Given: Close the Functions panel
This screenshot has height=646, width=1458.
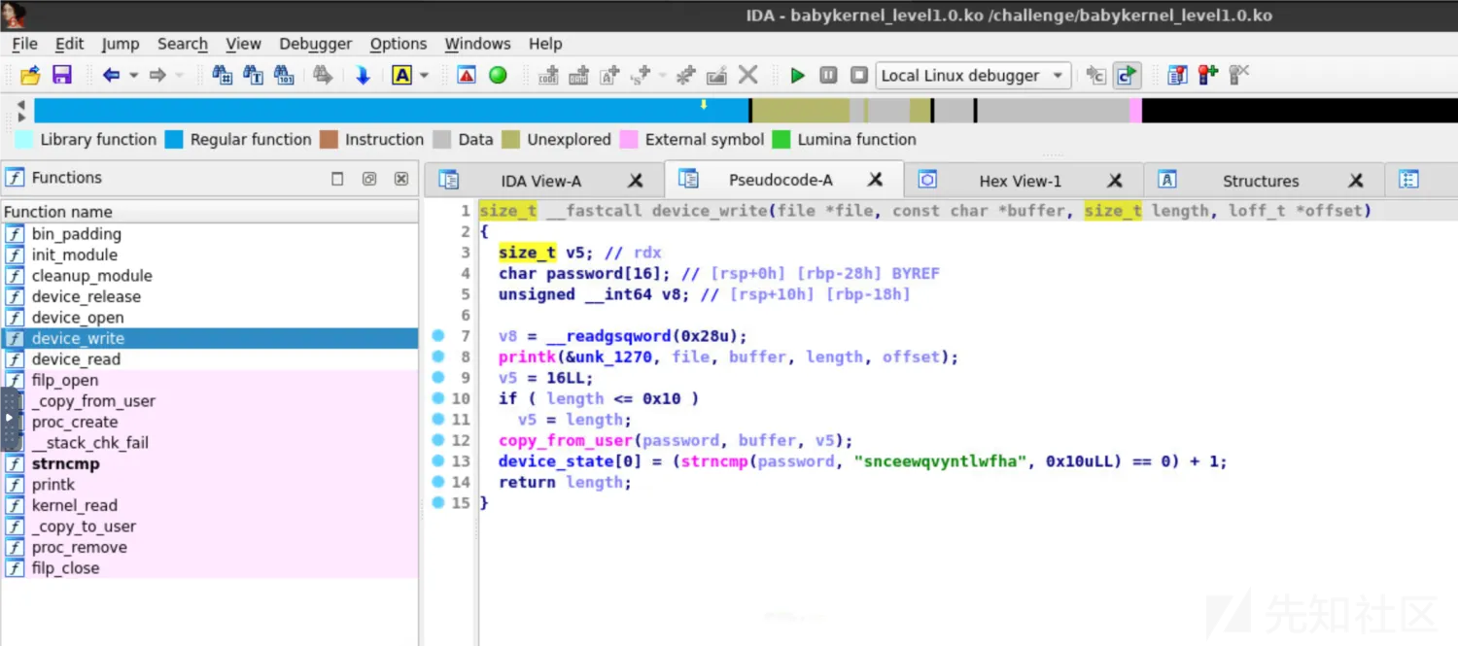Looking at the screenshot, I should click(x=401, y=179).
